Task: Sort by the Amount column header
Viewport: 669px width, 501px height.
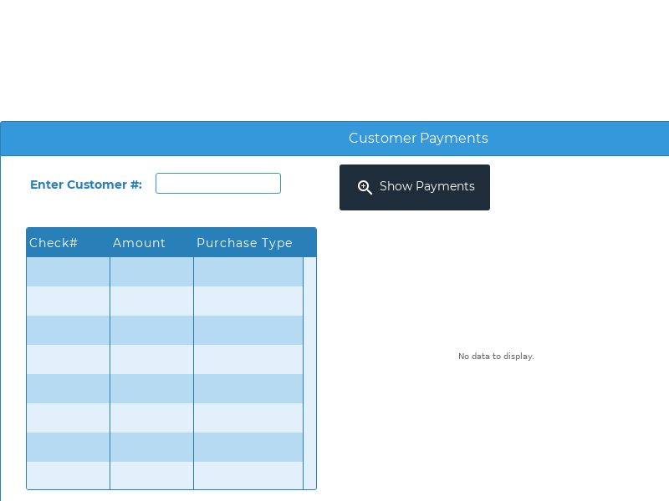Action: coord(139,243)
